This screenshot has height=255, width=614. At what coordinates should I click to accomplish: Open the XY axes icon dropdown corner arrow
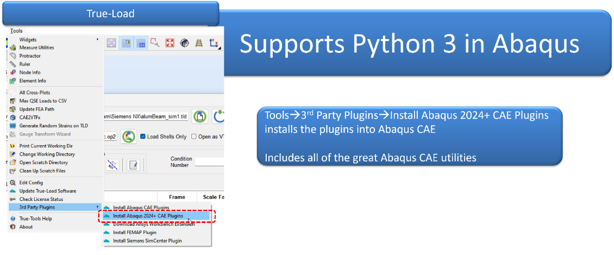pos(218,49)
